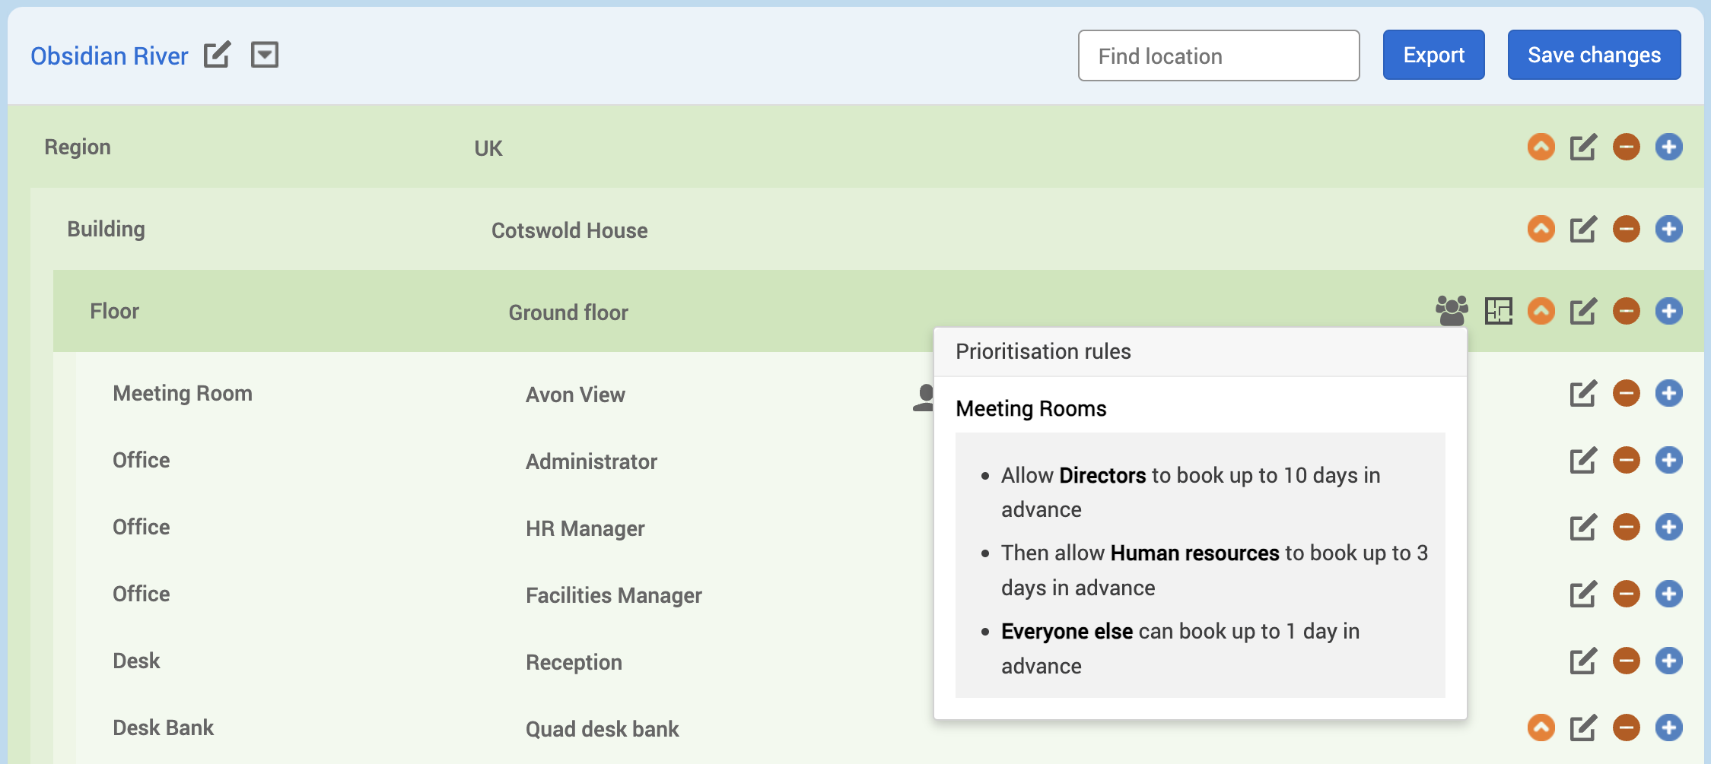The width and height of the screenshot is (1711, 764).
Task: Edit the UK region entry
Action: tap(1583, 147)
